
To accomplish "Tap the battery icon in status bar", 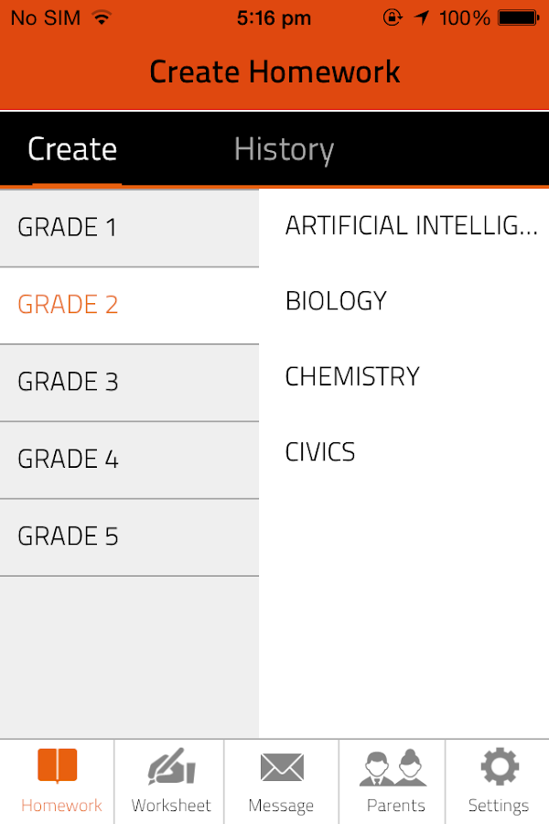I will tap(519, 17).
